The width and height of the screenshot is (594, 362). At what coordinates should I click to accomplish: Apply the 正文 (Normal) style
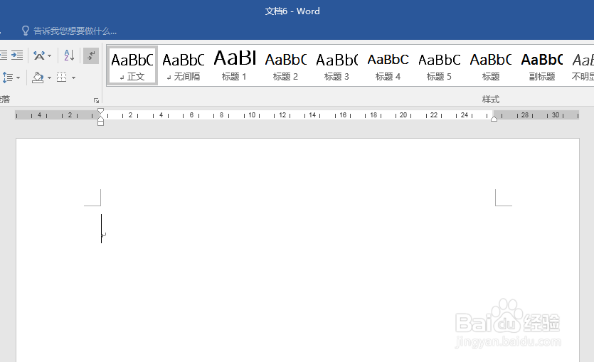(132, 65)
